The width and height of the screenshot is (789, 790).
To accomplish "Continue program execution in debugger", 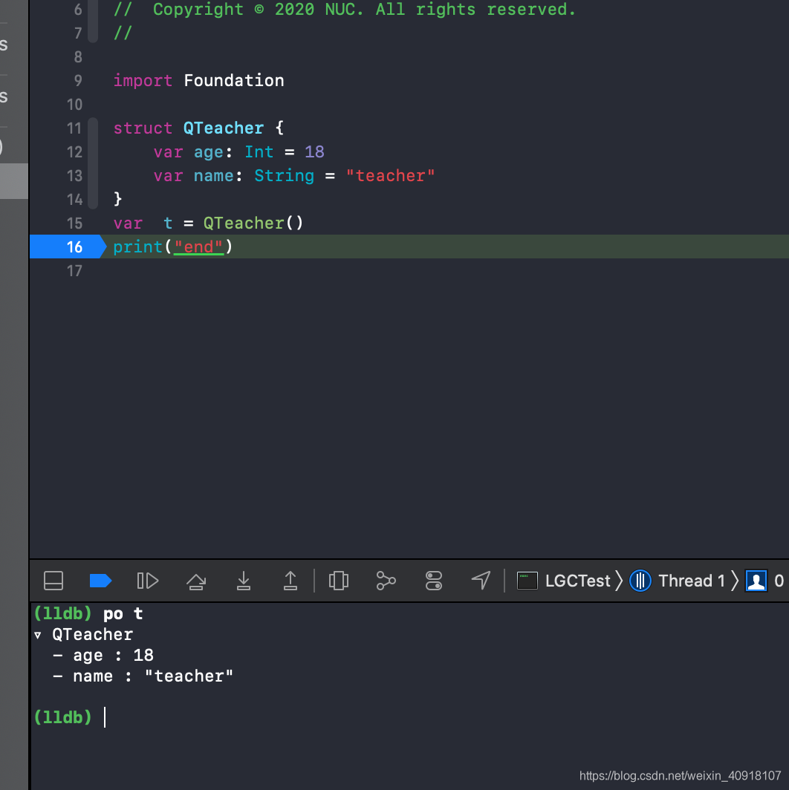I will [x=148, y=581].
